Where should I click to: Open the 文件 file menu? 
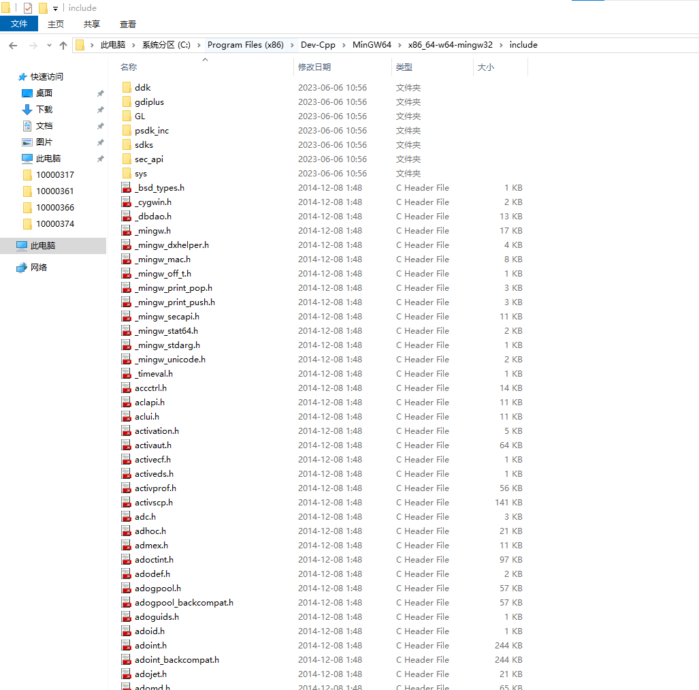(x=19, y=24)
